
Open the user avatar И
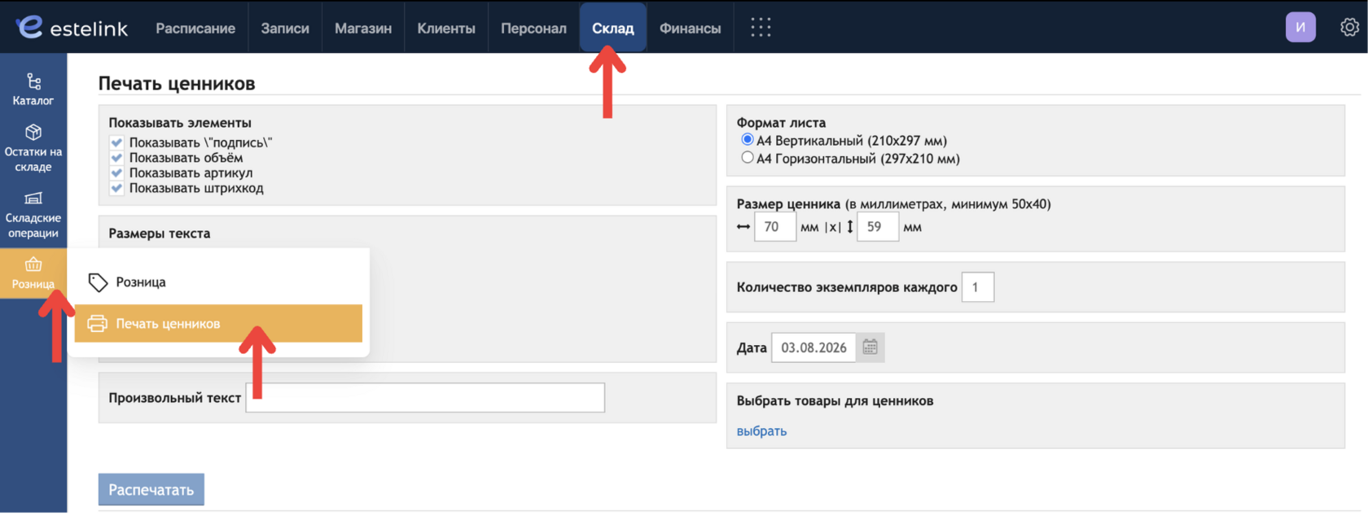point(1300,28)
